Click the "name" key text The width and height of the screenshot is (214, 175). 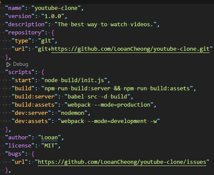pyautogui.click(x=15, y=8)
